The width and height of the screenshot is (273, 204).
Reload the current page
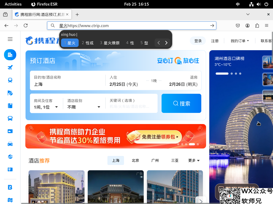click(26, 26)
